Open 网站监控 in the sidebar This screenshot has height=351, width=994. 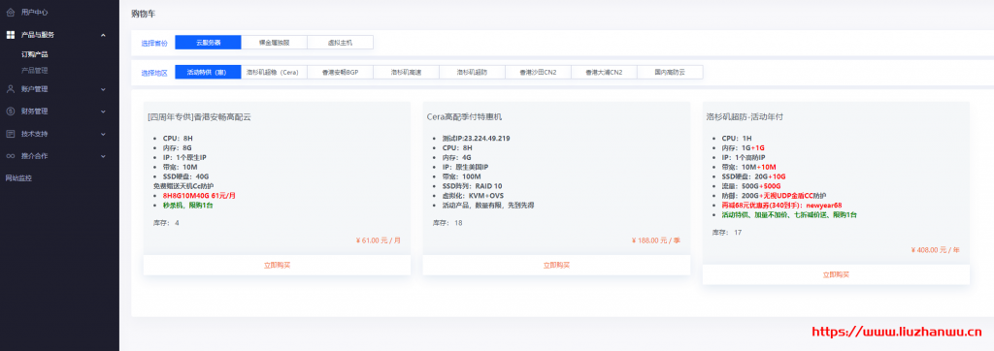[x=18, y=178]
